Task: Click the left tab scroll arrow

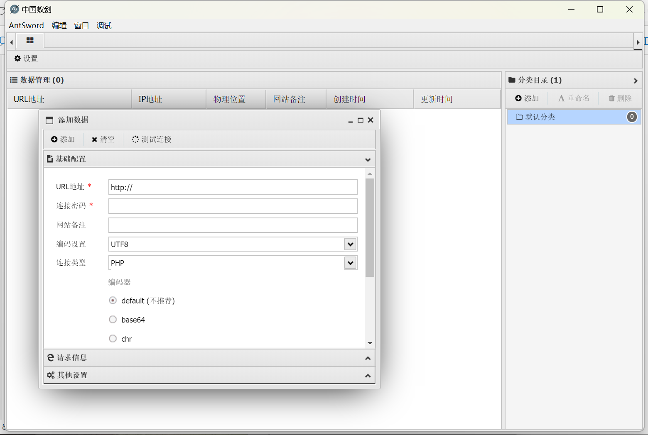Action: tap(12, 42)
